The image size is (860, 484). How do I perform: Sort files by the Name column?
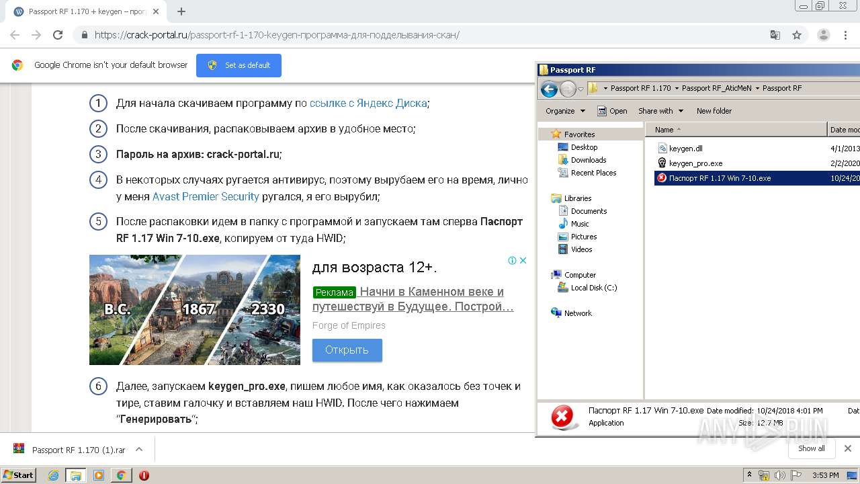click(736, 130)
